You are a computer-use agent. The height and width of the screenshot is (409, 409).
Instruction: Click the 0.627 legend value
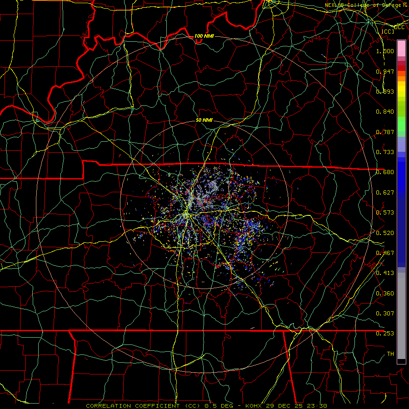point(385,193)
